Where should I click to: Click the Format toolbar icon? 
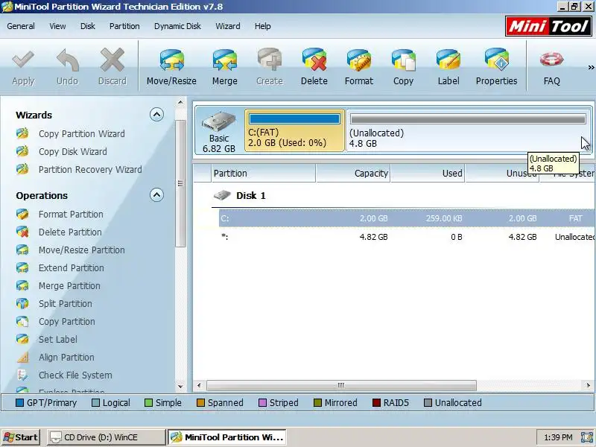(359, 60)
